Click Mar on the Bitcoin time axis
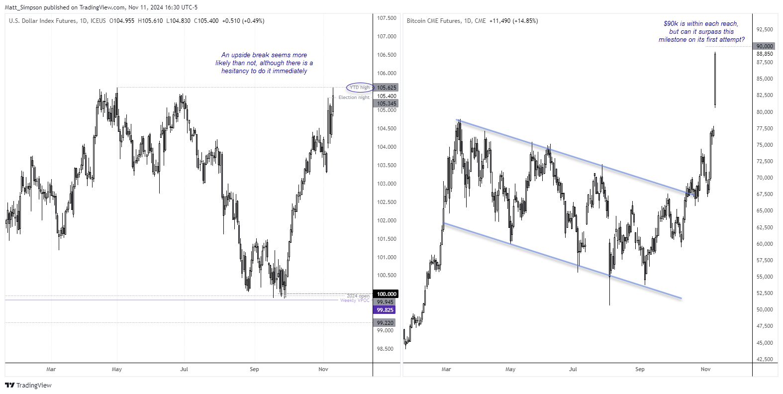This screenshot has height=394, width=783. (x=446, y=369)
